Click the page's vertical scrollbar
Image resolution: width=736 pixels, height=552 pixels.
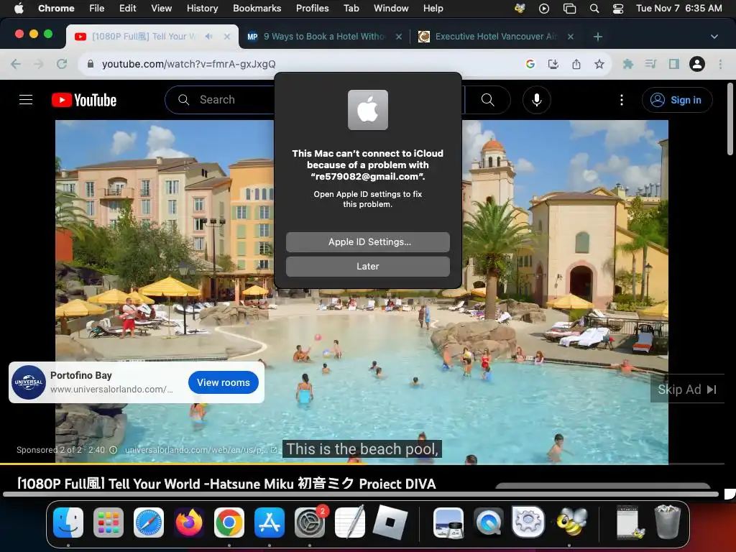coord(730,119)
